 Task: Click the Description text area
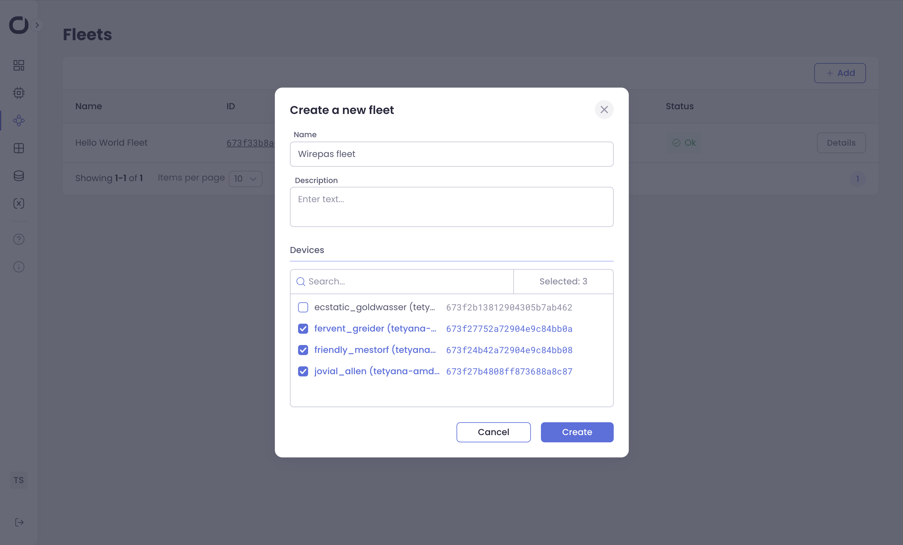tap(451, 207)
